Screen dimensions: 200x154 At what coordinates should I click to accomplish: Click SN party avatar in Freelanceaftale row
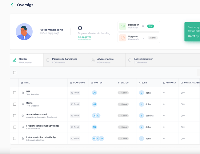click(x=94, y=127)
